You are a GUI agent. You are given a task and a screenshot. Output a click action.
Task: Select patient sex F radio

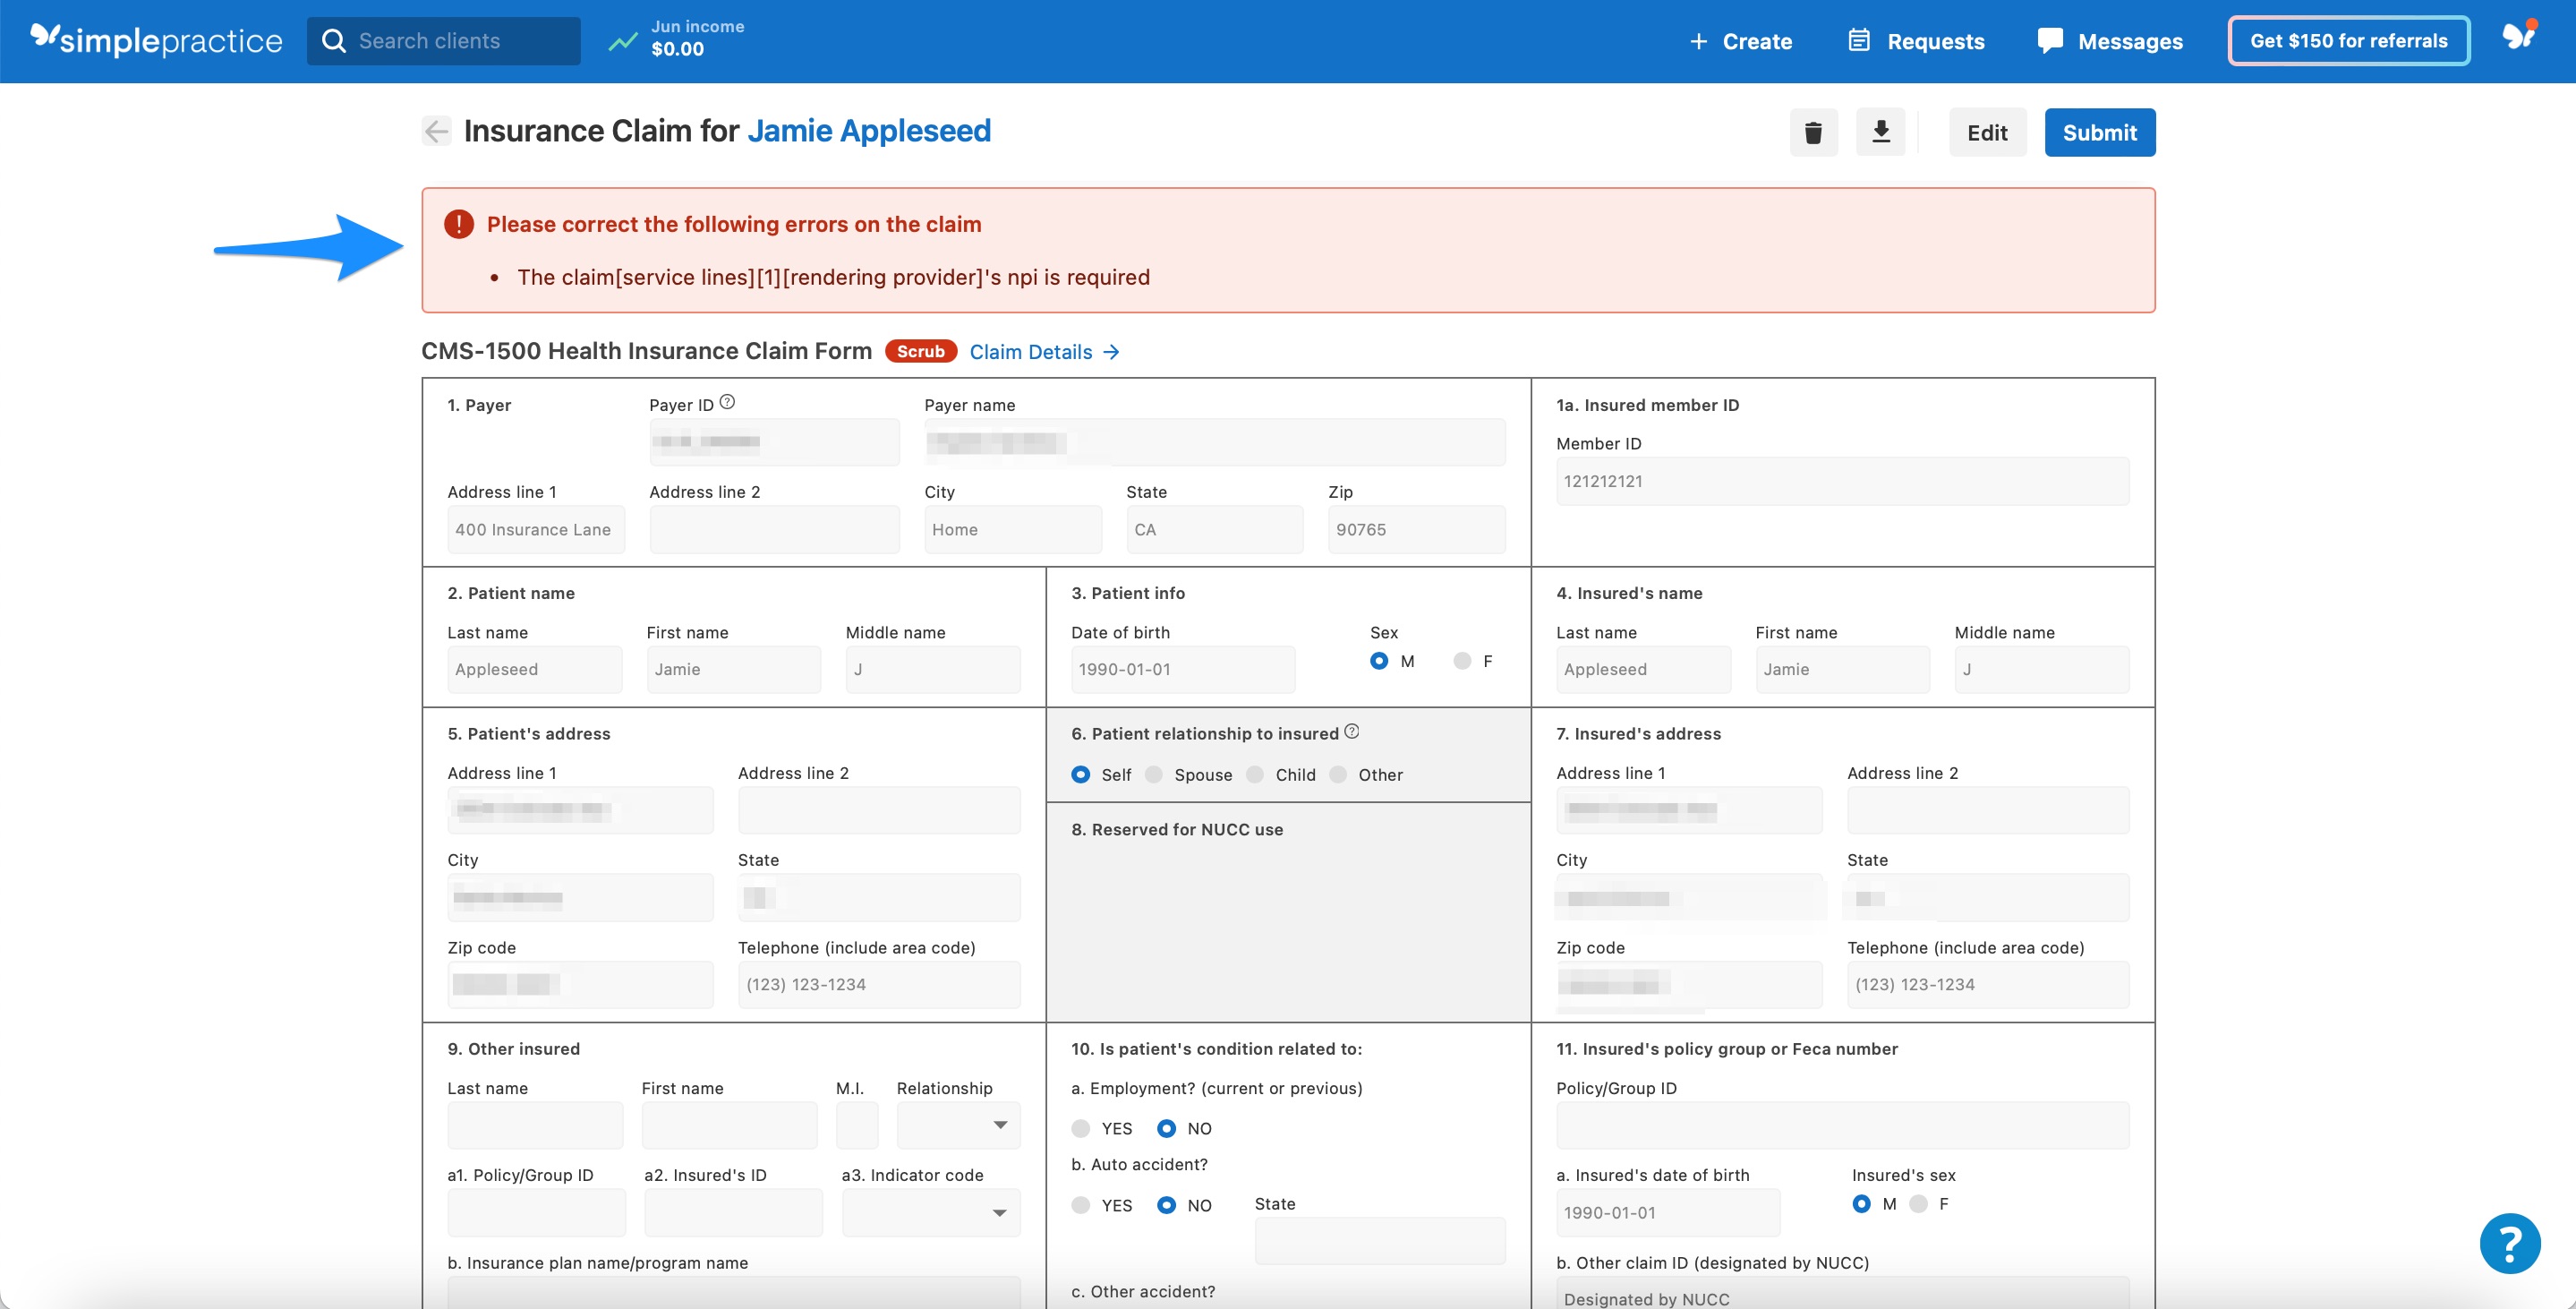tap(1462, 661)
